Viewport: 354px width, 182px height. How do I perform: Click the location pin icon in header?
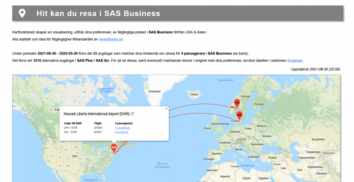[x=22, y=13]
